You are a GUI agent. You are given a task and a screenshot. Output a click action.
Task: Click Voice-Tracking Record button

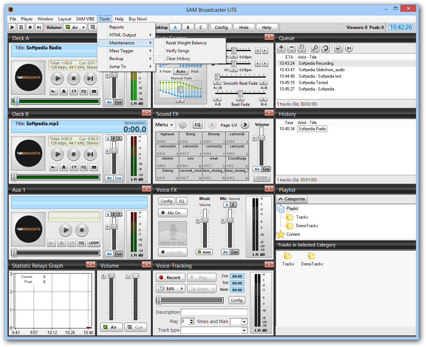pos(170,278)
